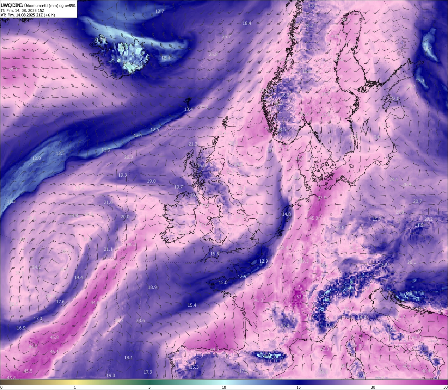Select the 15.5 value label
Screen dimensions: 448x390
(215, 254)
